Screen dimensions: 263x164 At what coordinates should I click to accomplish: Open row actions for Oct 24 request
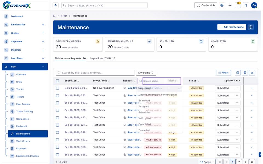click(252, 88)
